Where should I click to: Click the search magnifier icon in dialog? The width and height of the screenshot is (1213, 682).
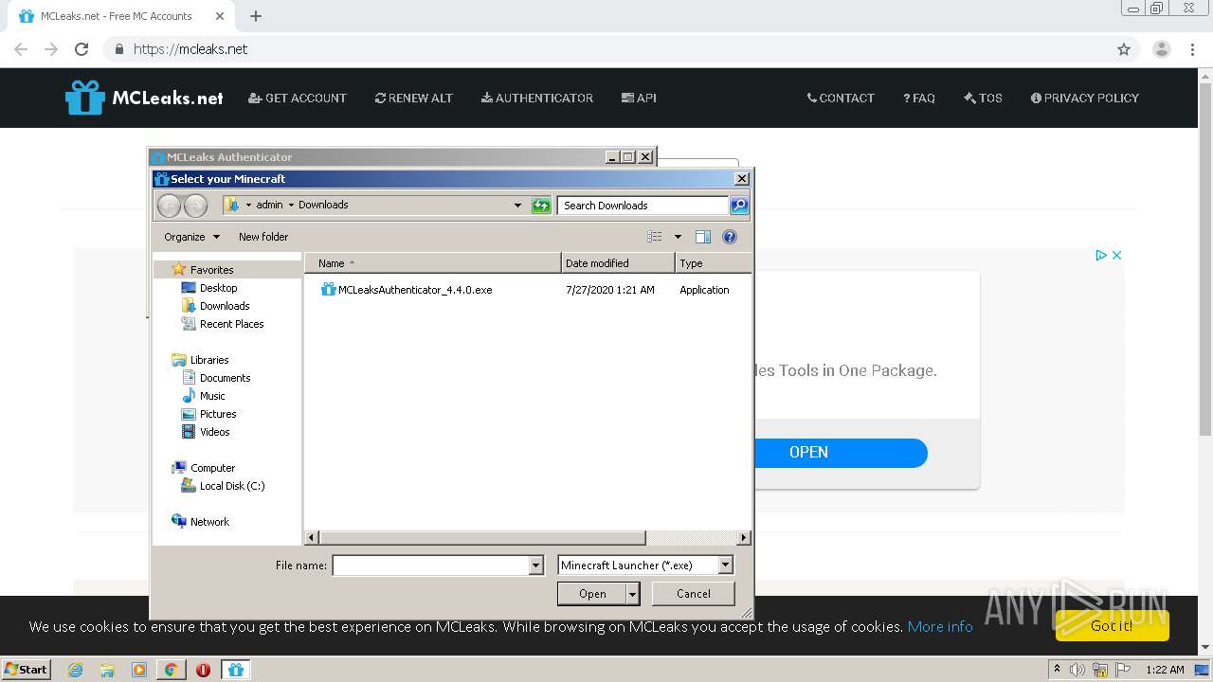pos(739,206)
